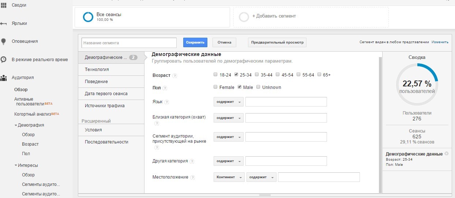Image resolution: width=455 pixels, height=198 pixels.
Task: Select the Дата первого сеанса tab
Action: (111, 94)
